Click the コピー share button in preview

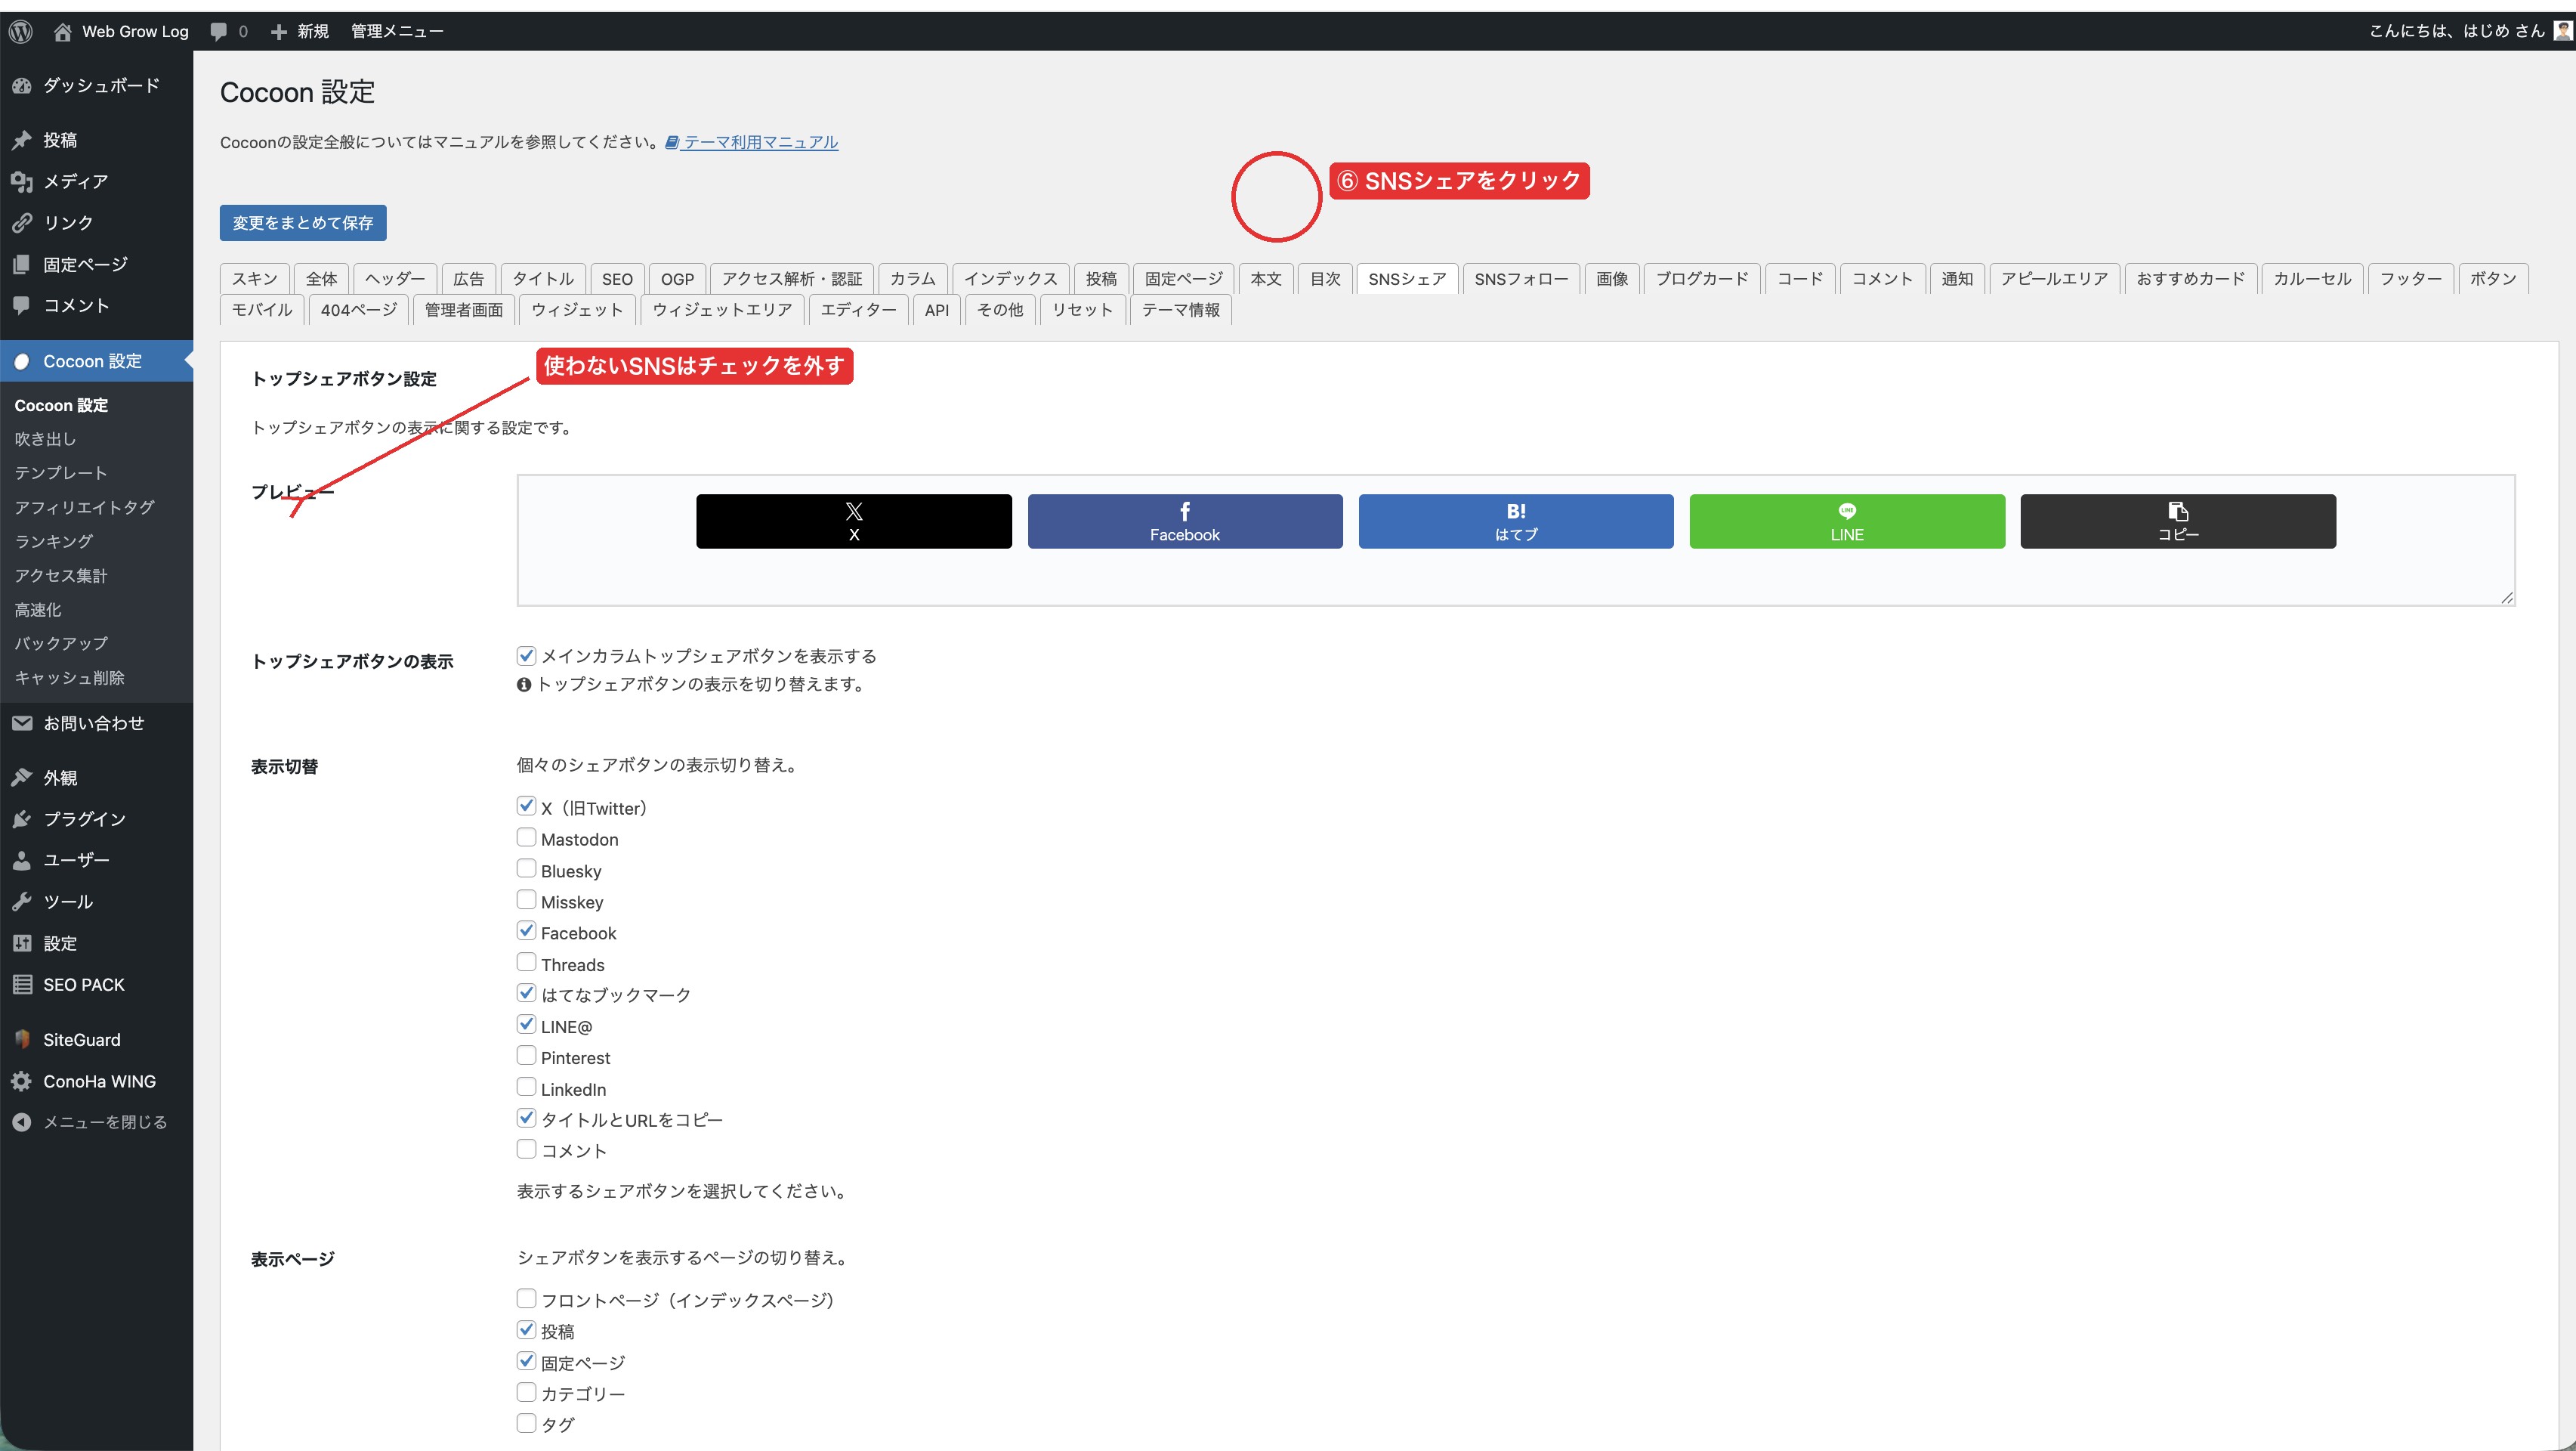[x=2178, y=521]
